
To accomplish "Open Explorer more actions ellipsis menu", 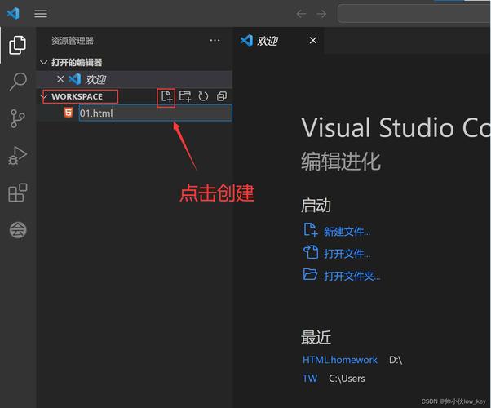I will 215,41.
